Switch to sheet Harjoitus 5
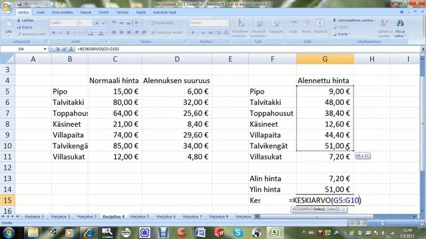Screen dimensions: 426x239 pyautogui.click(x=140, y=216)
